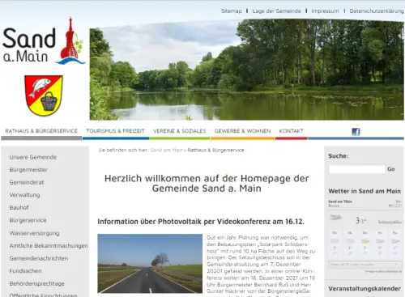The image size is (405, 297).
Task: Click the road photo thumbnail in article
Action: pos(150,264)
